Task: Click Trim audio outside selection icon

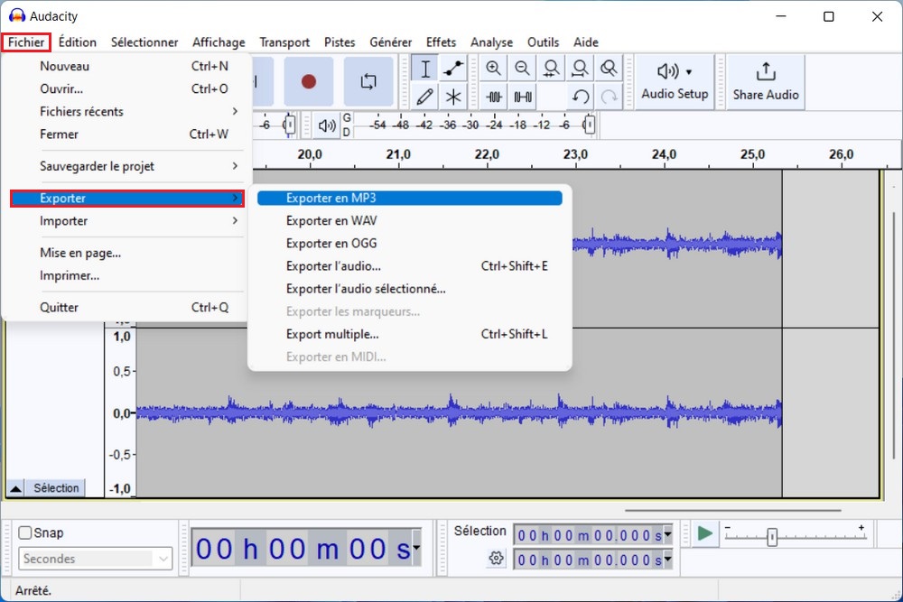Action: pos(494,96)
